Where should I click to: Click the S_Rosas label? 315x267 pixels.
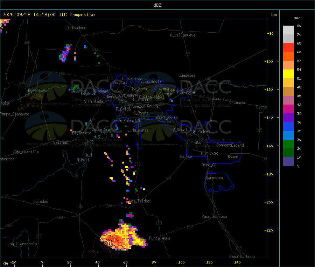click(x=141, y=113)
